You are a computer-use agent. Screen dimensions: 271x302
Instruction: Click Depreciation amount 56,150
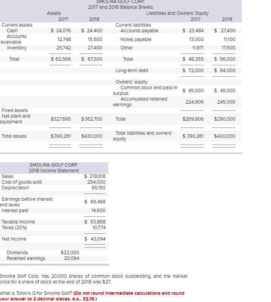pyautogui.click(x=99, y=187)
